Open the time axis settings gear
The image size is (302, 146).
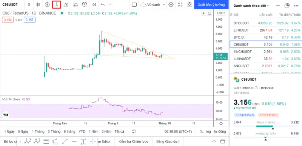(221, 123)
